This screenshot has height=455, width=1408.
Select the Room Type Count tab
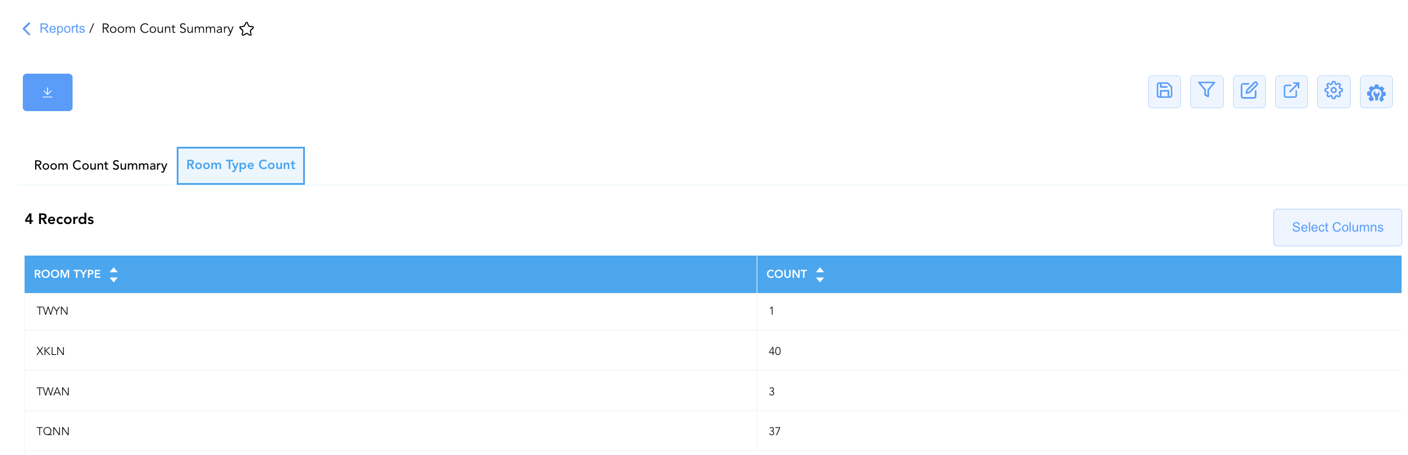(241, 166)
